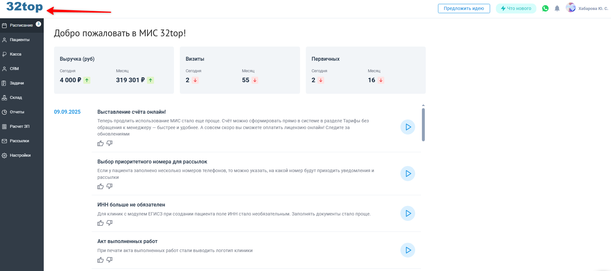Click the 32top logo
This screenshot has height=271, width=611.
tap(24, 7)
